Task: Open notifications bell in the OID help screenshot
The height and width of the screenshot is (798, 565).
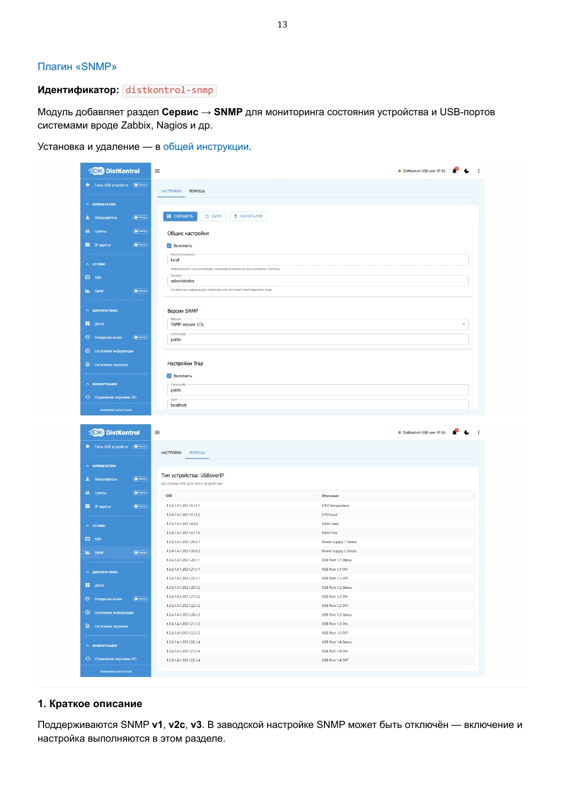Action: pos(454,432)
